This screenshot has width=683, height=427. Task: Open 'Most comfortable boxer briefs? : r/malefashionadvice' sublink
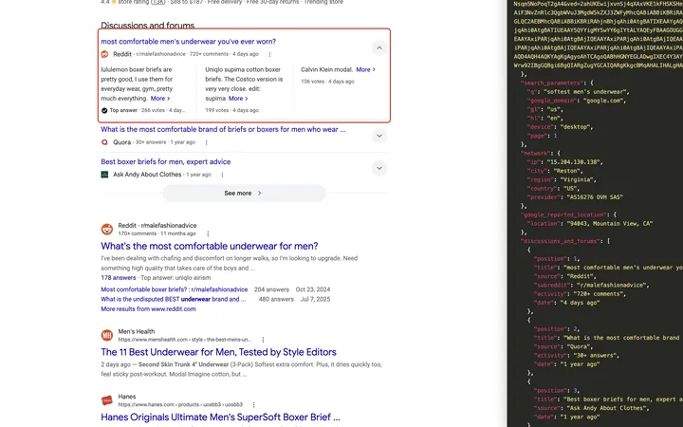[x=175, y=289]
